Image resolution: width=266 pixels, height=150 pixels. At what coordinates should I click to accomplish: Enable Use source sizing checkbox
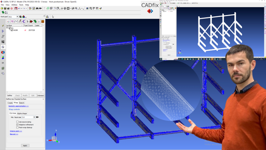pos(17,122)
